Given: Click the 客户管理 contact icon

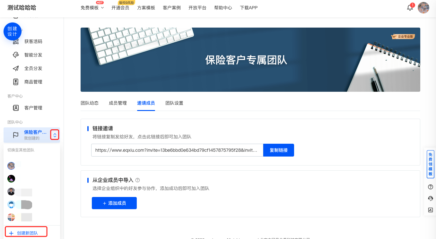Looking at the screenshot, I should [x=16, y=108].
